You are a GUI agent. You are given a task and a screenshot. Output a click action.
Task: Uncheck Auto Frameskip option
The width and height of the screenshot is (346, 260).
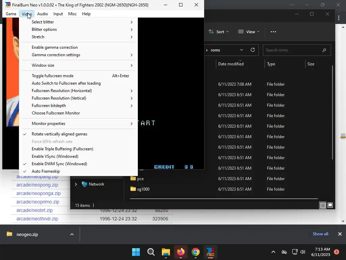[78, 171]
